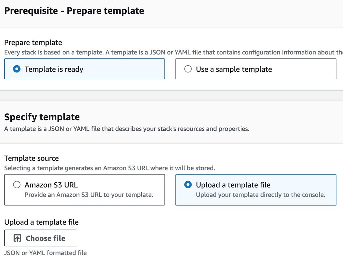343x266 pixels.
Task: Select the "Upload a template file" radio circle
Action: tap(188, 185)
